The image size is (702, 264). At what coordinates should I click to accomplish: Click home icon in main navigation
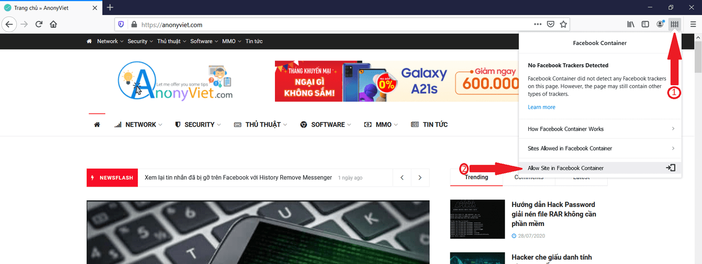[97, 125]
